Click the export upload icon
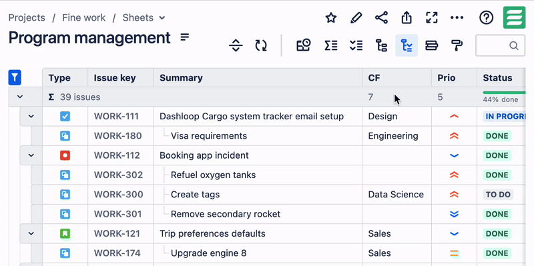This screenshot has height=266, width=534. pos(407,18)
